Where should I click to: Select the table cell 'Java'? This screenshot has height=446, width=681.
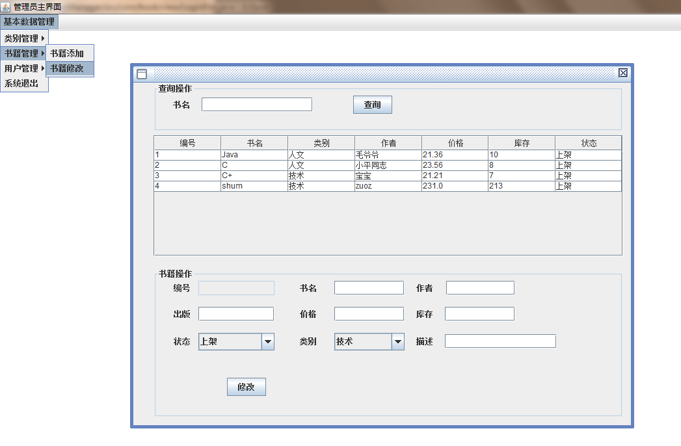pyautogui.click(x=254, y=155)
